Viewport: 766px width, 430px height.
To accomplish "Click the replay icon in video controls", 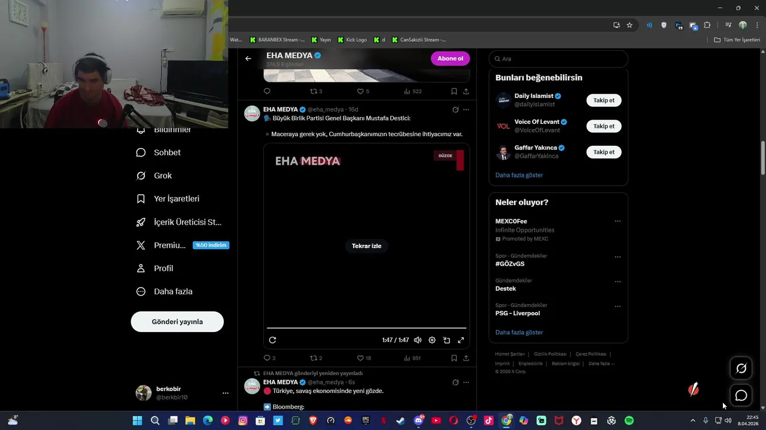I will (x=272, y=340).
